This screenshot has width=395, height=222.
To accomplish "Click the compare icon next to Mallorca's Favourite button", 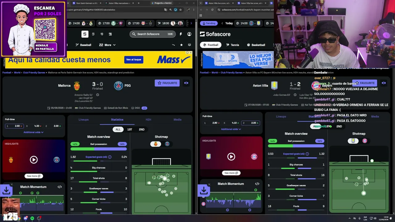I will (x=186, y=83).
